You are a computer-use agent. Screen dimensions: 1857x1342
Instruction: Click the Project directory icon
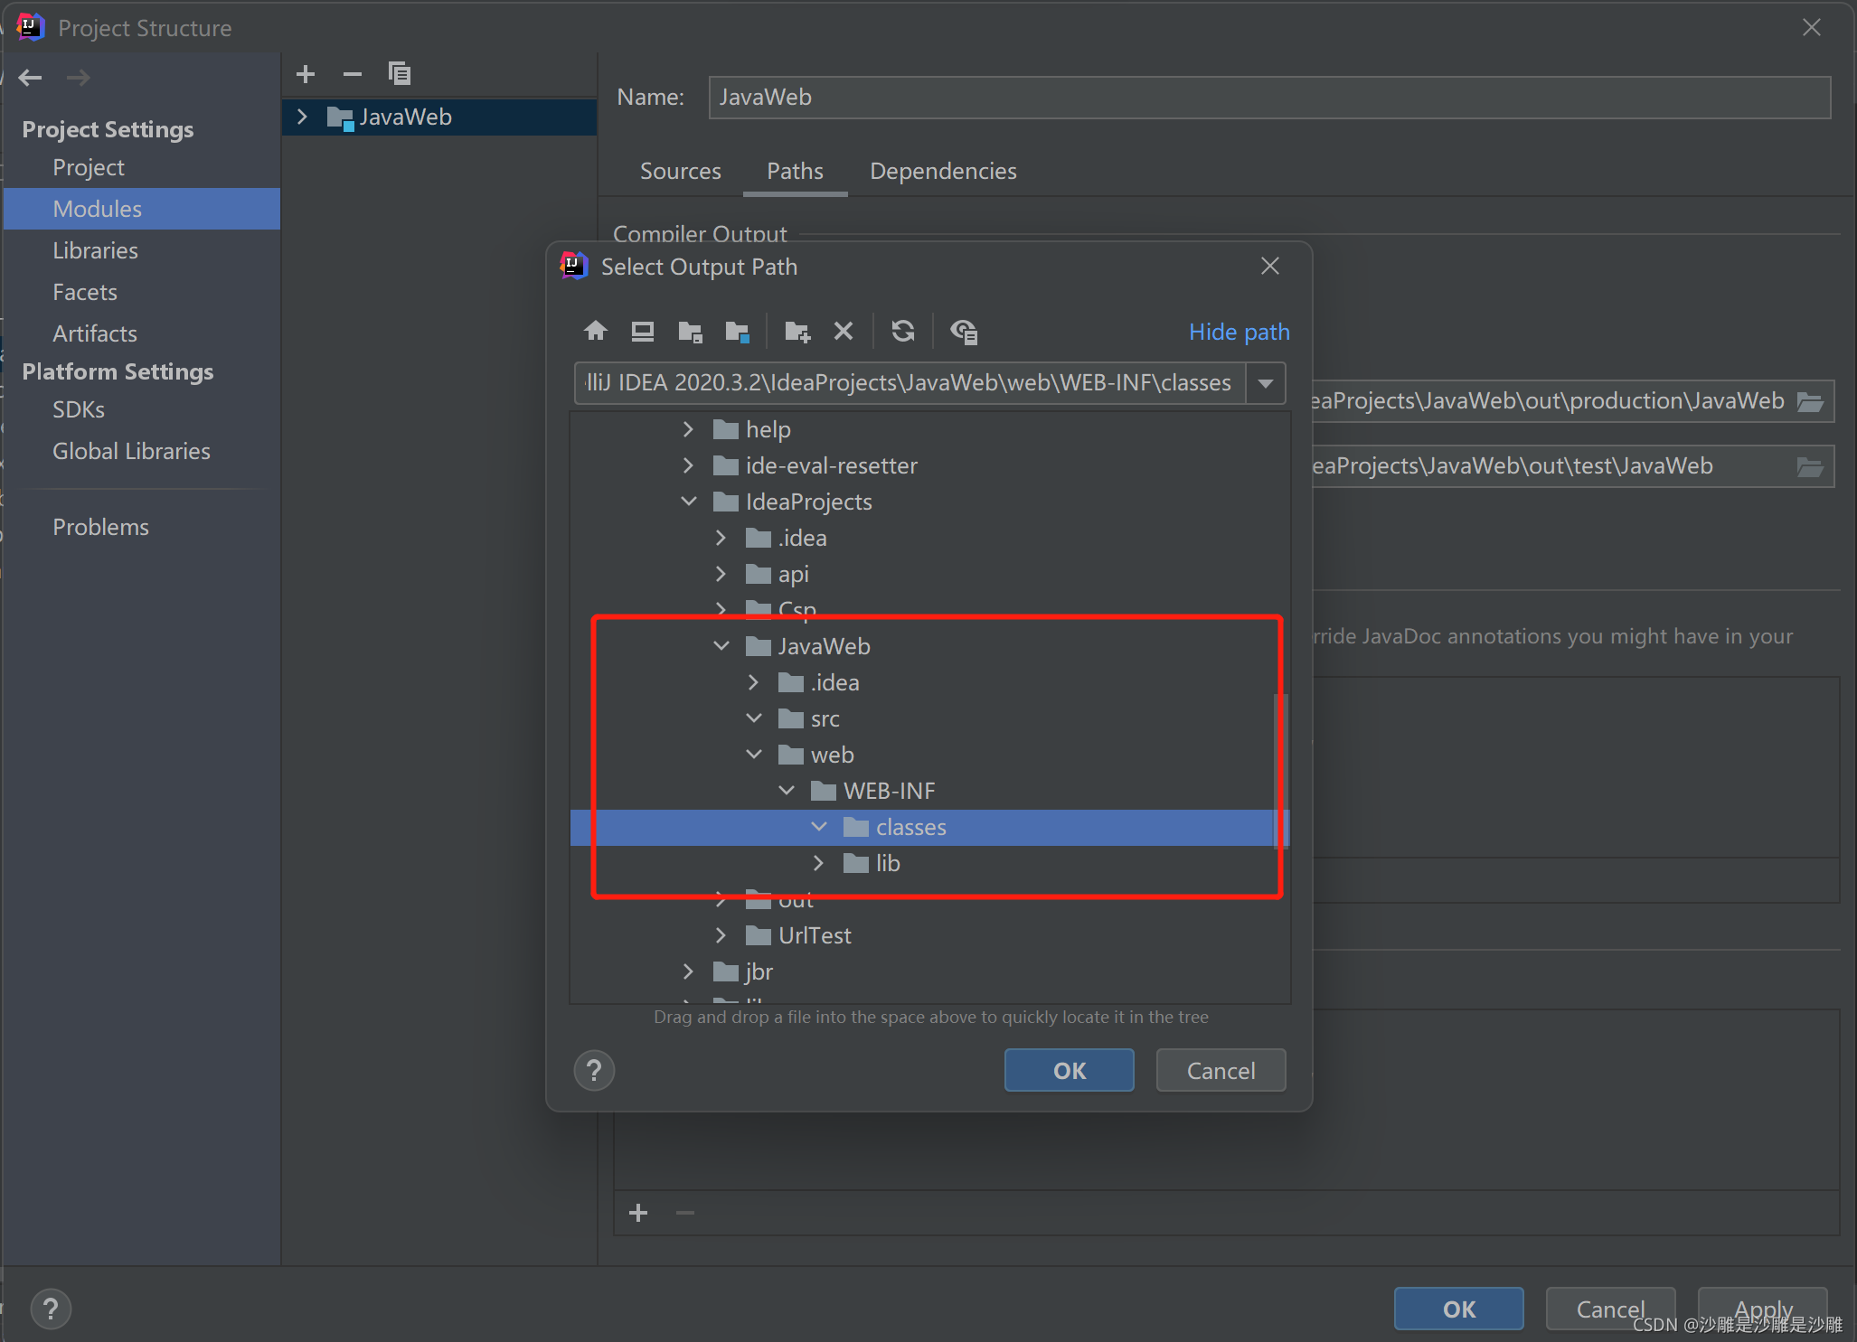click(690, 332)
